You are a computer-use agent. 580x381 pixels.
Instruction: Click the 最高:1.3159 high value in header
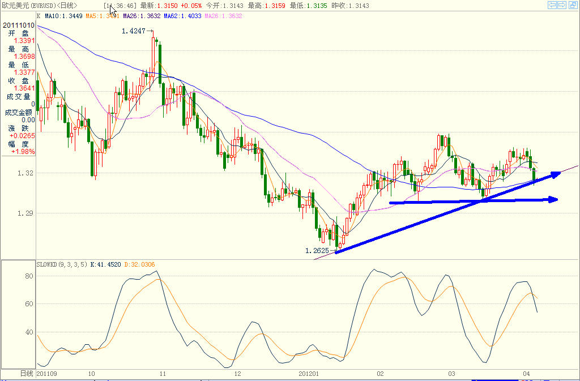click(x=266, y=6)
